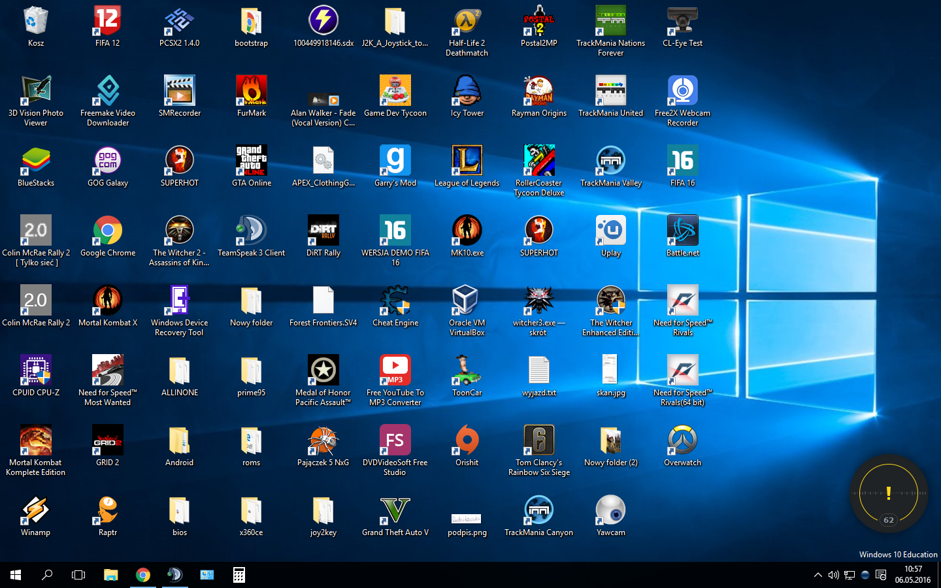The height and width of the screenshot is (588, 941).
Task: Open ToonCar shortcut
Action: (x=467, y=370)
